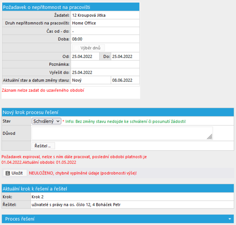The image size is (236, 225).
Task: Click the resize grip of Důvod textarea
Action: point(210,137)
